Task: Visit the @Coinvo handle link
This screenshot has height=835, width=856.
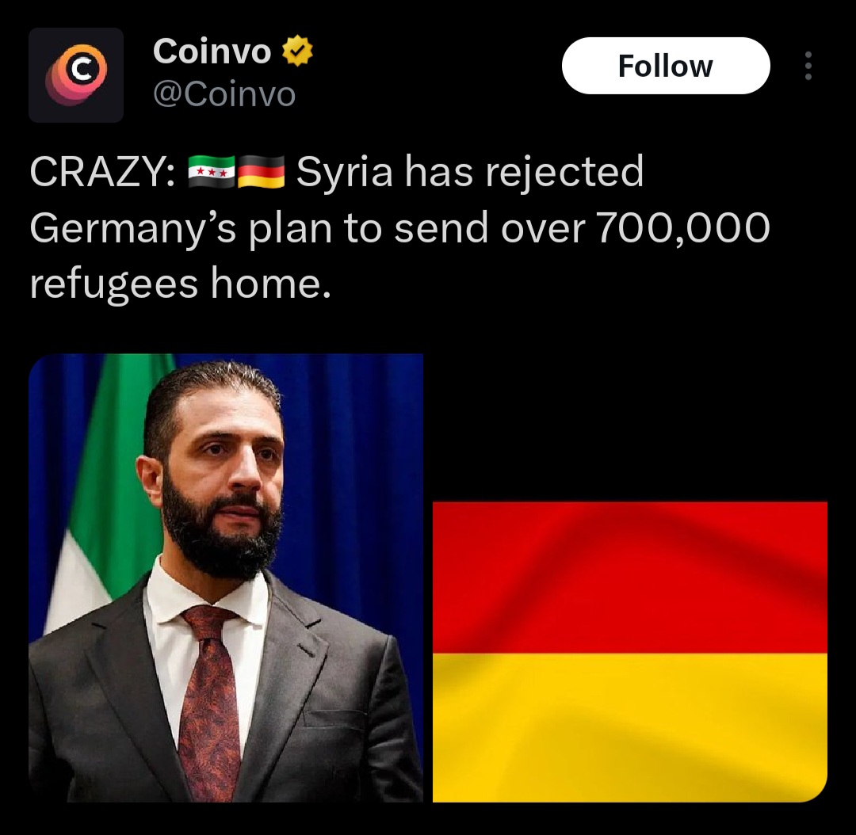Action: pyautogui.click(x=224, y=94)
